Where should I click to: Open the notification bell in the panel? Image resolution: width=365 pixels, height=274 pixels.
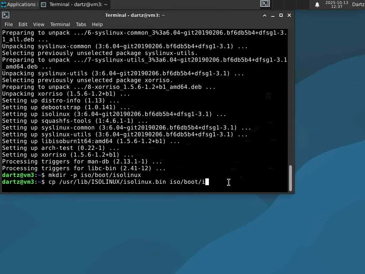pyautogui.click(x=317, y=5)
